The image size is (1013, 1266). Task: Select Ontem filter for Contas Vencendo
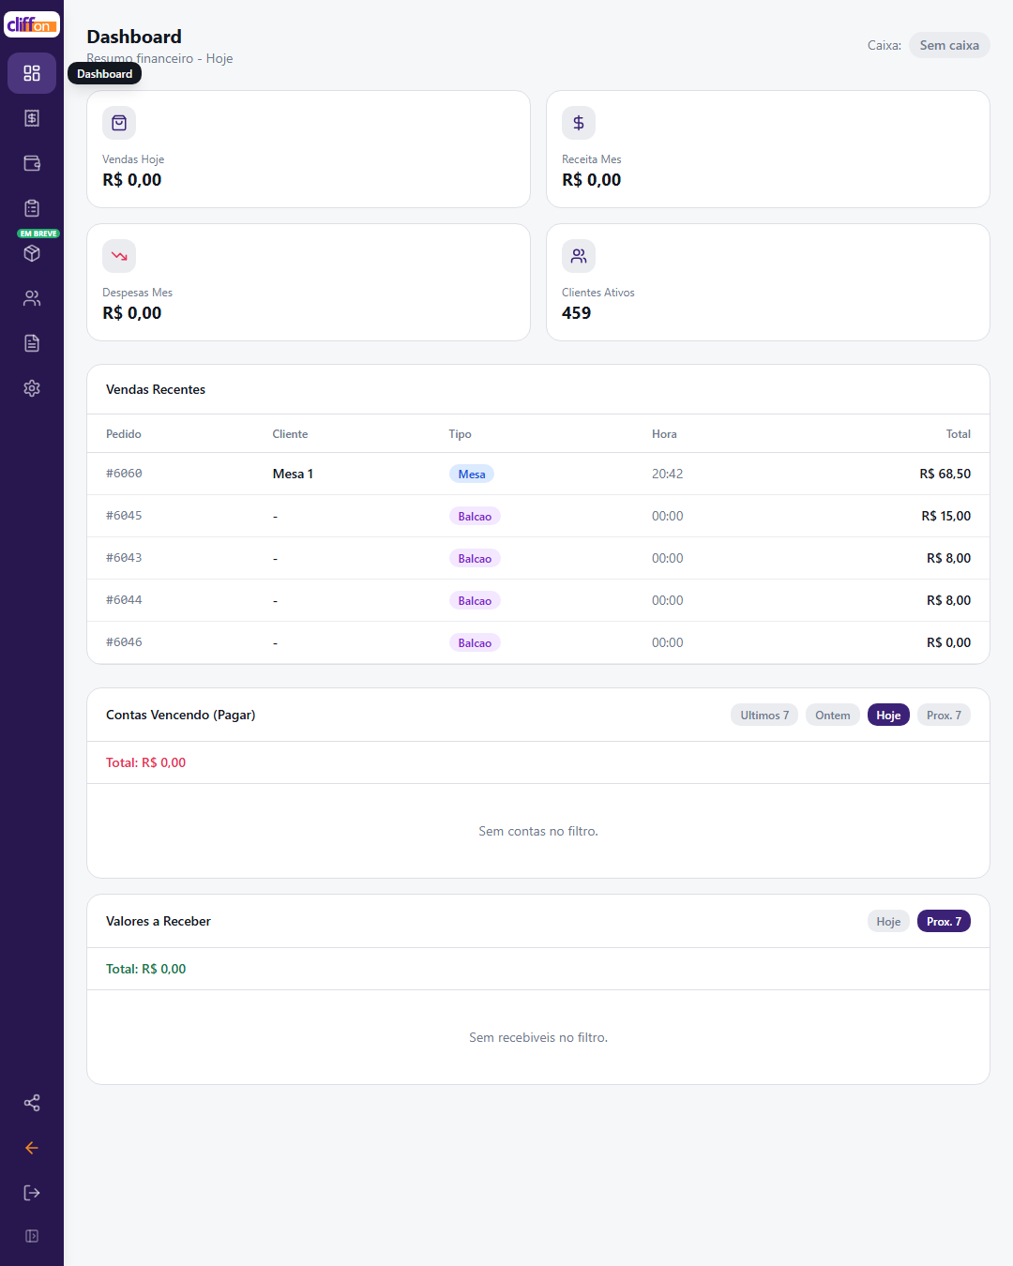coord(833,716)
